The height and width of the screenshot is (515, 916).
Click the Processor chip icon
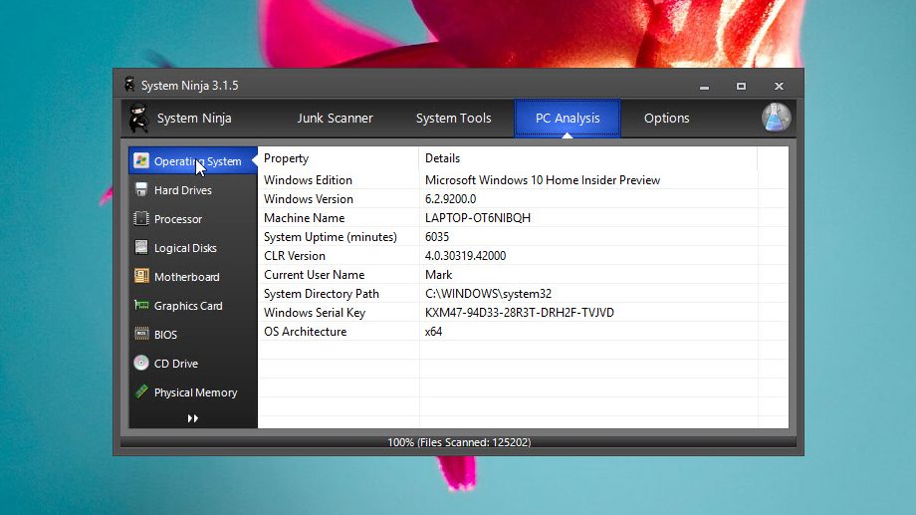click(140, 218)
